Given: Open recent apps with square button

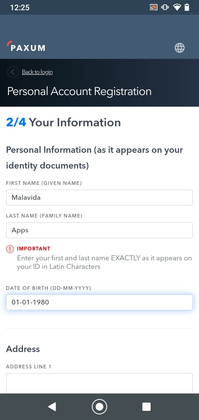Looking at the screenshot, I should pos(146,407).
